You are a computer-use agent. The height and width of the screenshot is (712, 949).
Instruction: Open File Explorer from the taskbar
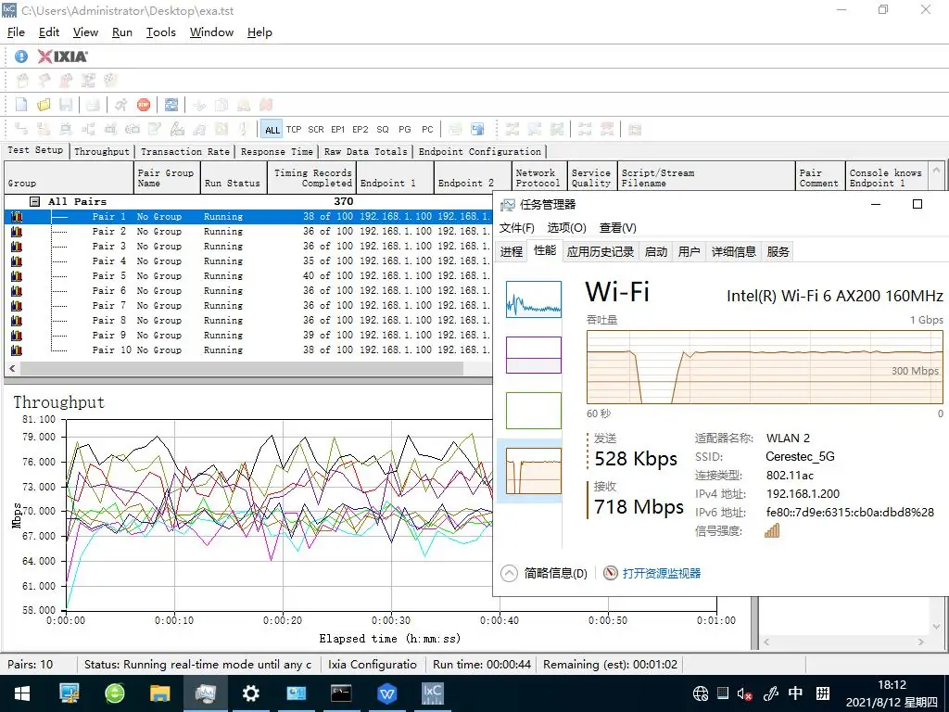(159, 693)
